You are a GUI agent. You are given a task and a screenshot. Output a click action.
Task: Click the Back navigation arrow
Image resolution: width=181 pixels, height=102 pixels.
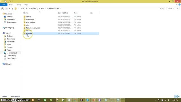pos(3,9)
